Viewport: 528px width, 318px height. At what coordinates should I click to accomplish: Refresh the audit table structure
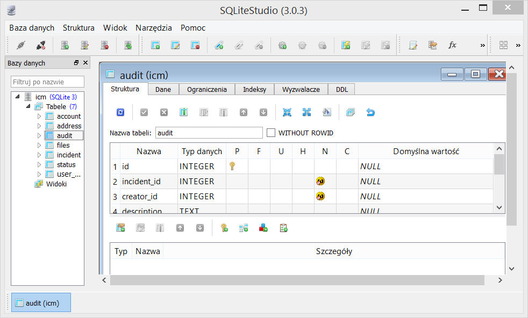pos(120,112)
